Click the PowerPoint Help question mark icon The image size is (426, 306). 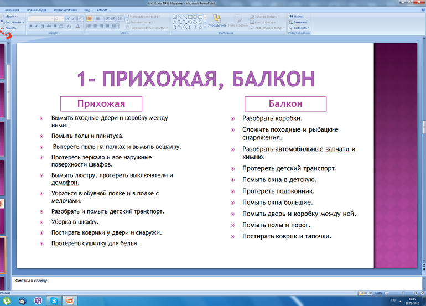422,10
